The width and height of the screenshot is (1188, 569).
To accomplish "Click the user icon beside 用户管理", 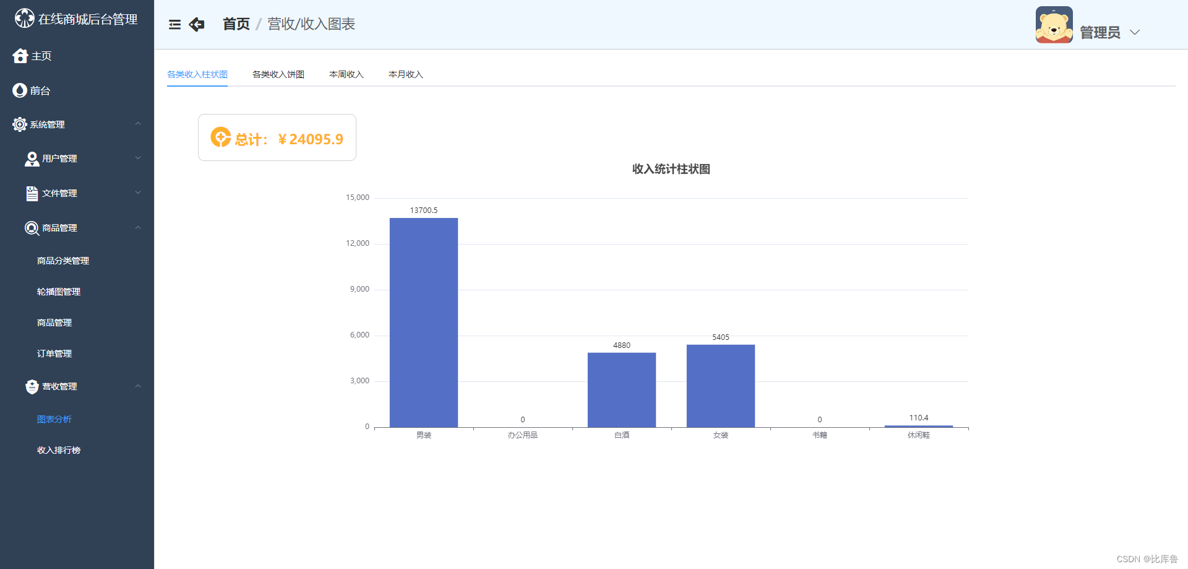I will 32,159.
